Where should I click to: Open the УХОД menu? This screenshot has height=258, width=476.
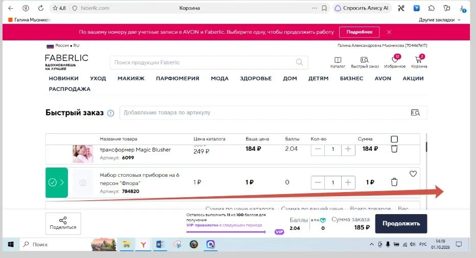[98, 78]
